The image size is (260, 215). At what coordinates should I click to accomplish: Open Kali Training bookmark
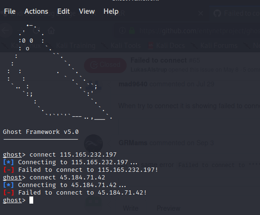coord(71,46)
